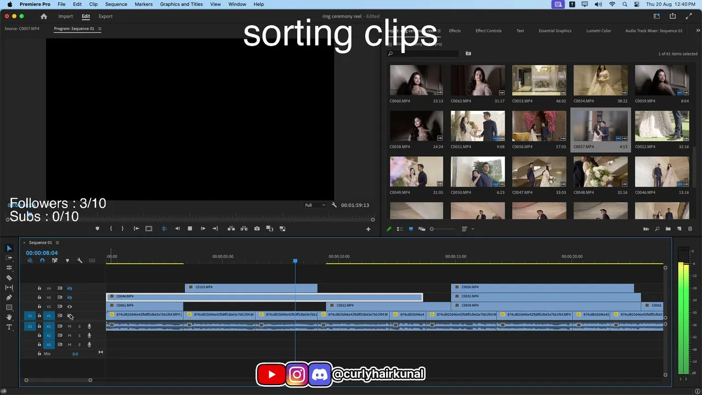The height and width of the screenshot is (395, 702).
Task: Select the Rectangle tool
Action: (9, 307)
